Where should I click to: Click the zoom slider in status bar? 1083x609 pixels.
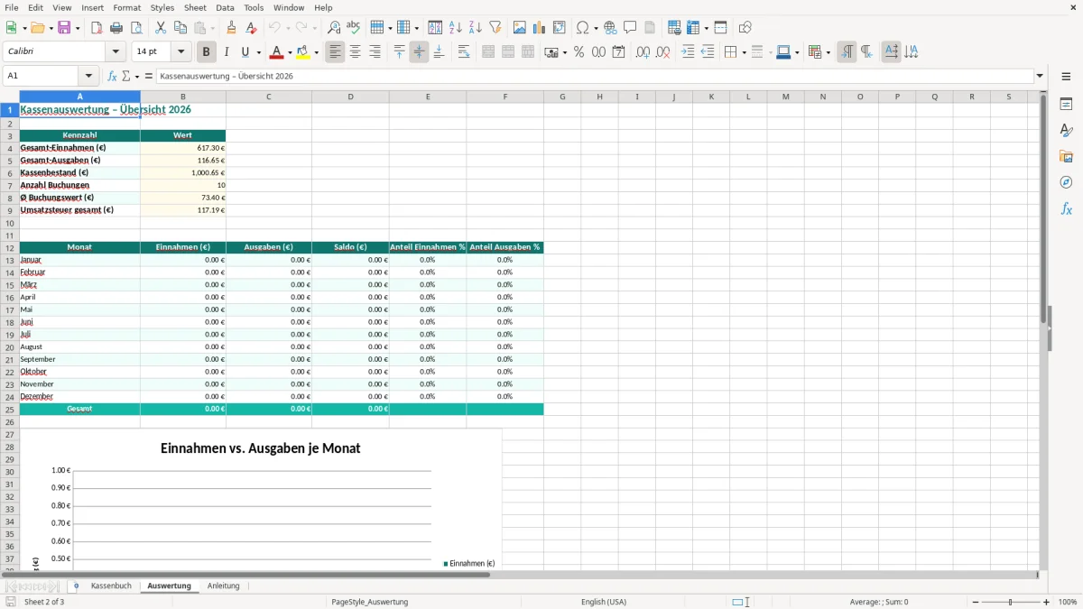point(1011,602)
